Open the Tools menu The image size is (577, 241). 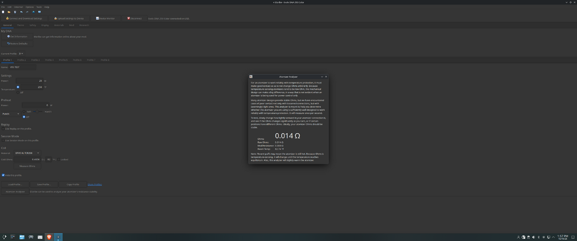(39, 7)
